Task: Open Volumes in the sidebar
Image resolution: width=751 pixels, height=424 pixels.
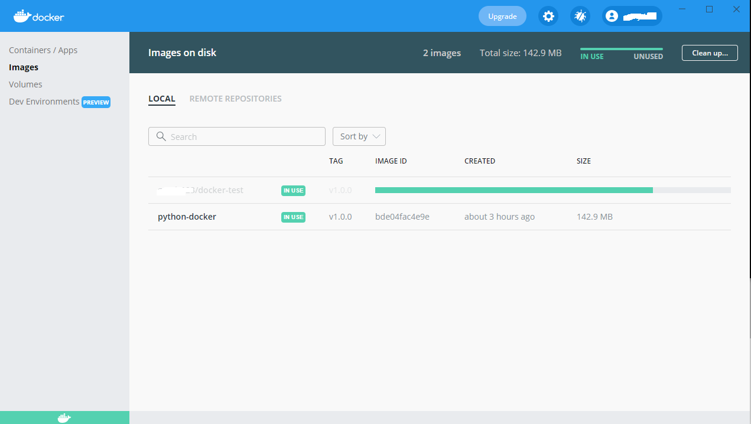Action: 25,84
